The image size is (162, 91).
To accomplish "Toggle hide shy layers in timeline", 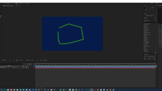I will pos(28,64).
